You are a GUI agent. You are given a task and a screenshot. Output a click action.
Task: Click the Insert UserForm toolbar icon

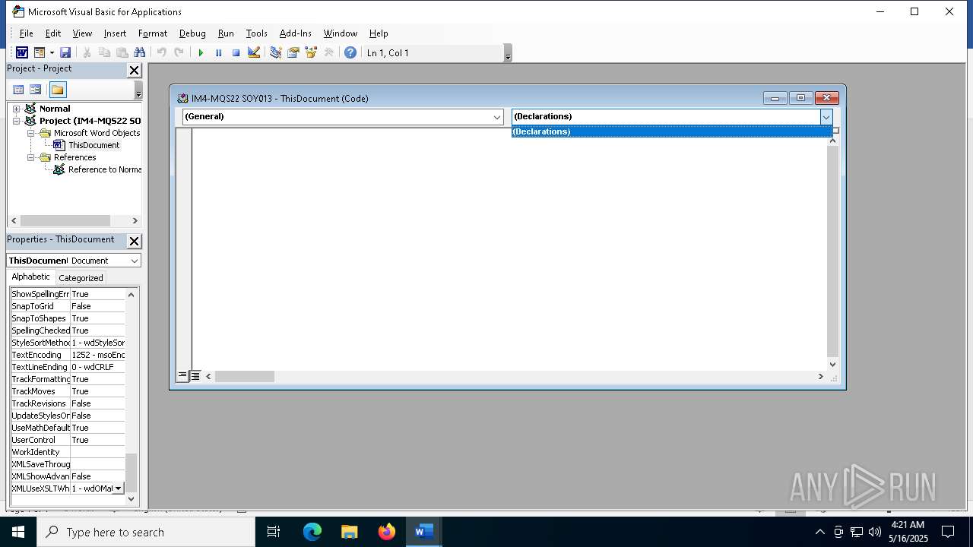(x=40, y=52)
